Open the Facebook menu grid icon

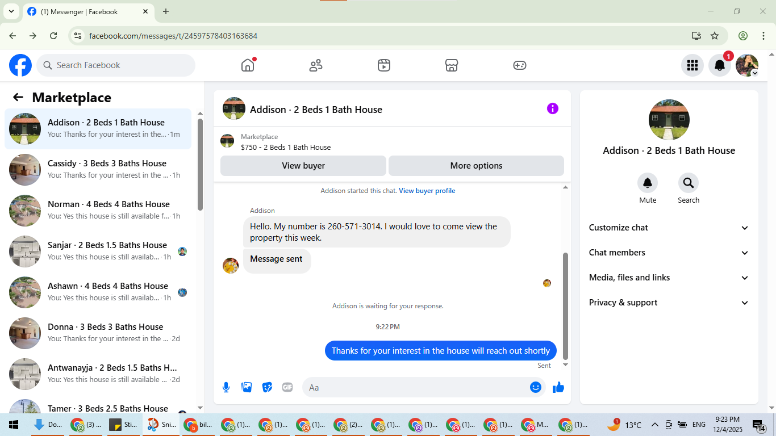pyautogui.click(x=692, y=65)
